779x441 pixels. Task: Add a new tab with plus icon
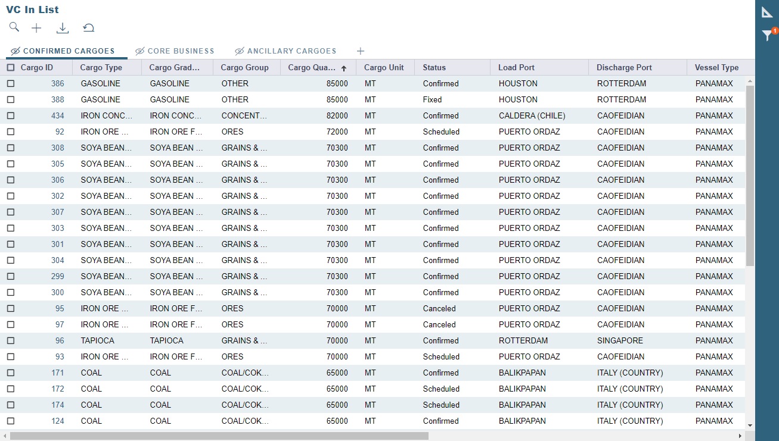point(360,51)
